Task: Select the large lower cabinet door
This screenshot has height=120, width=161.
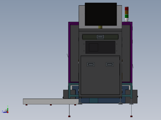Action: point(100,75)
